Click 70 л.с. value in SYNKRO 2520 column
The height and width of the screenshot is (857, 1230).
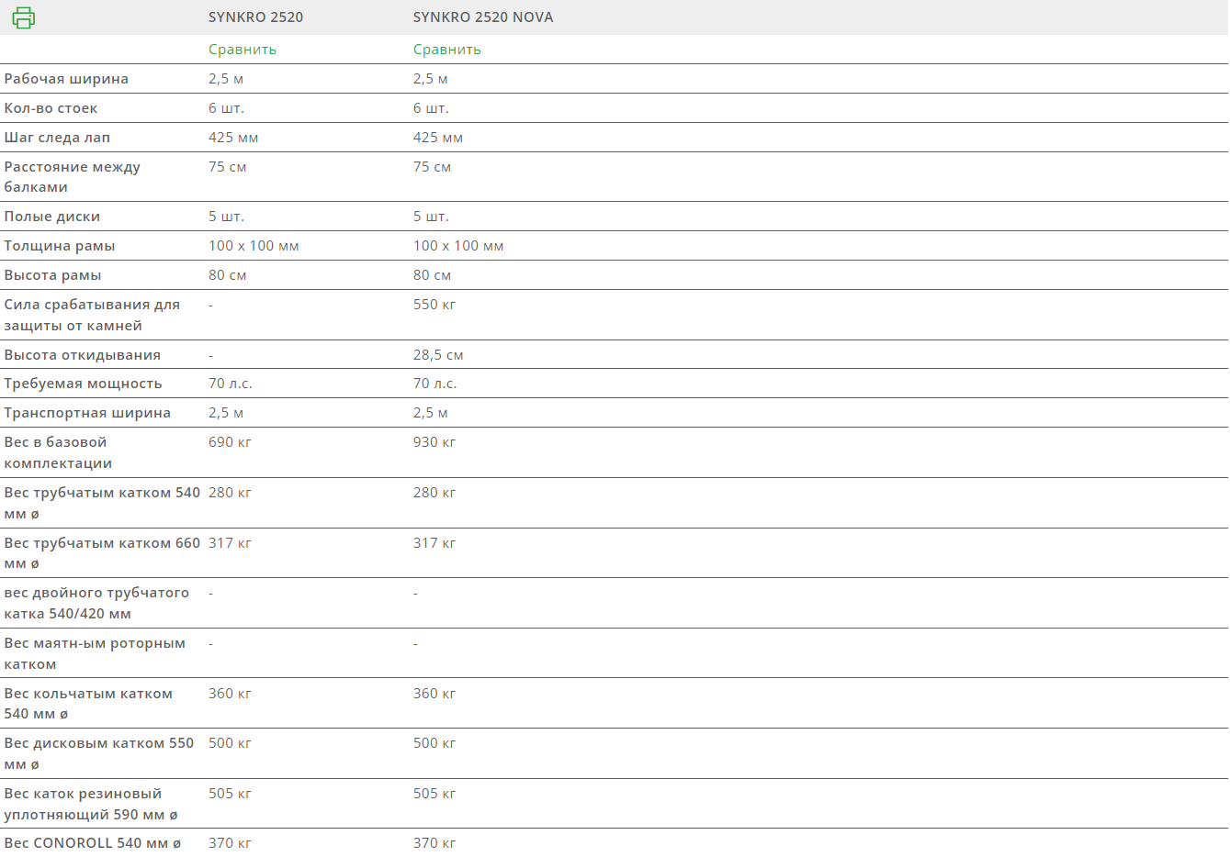coord(231,384)
